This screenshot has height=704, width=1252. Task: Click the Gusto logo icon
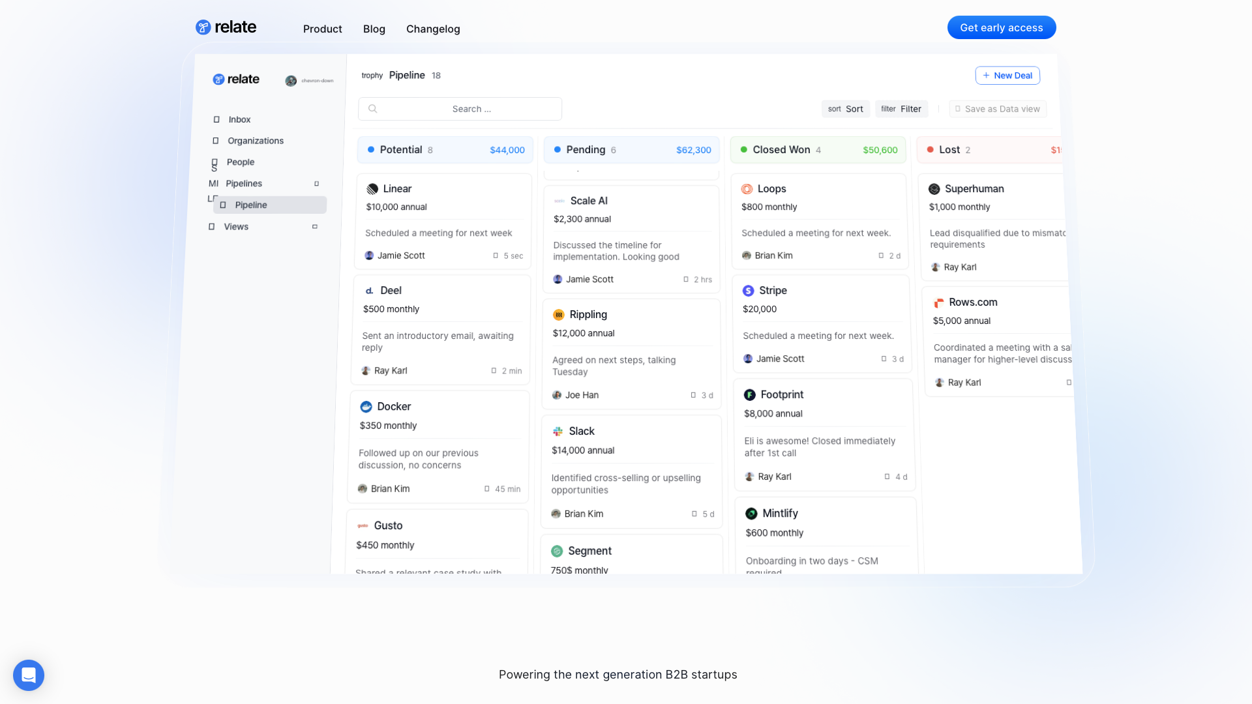[x=363, y=526]
